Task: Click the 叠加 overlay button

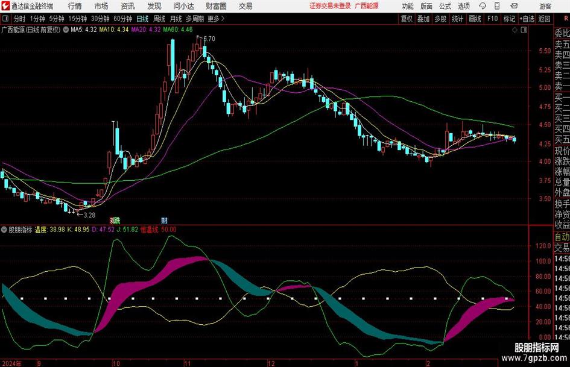Action: point(423,19)
